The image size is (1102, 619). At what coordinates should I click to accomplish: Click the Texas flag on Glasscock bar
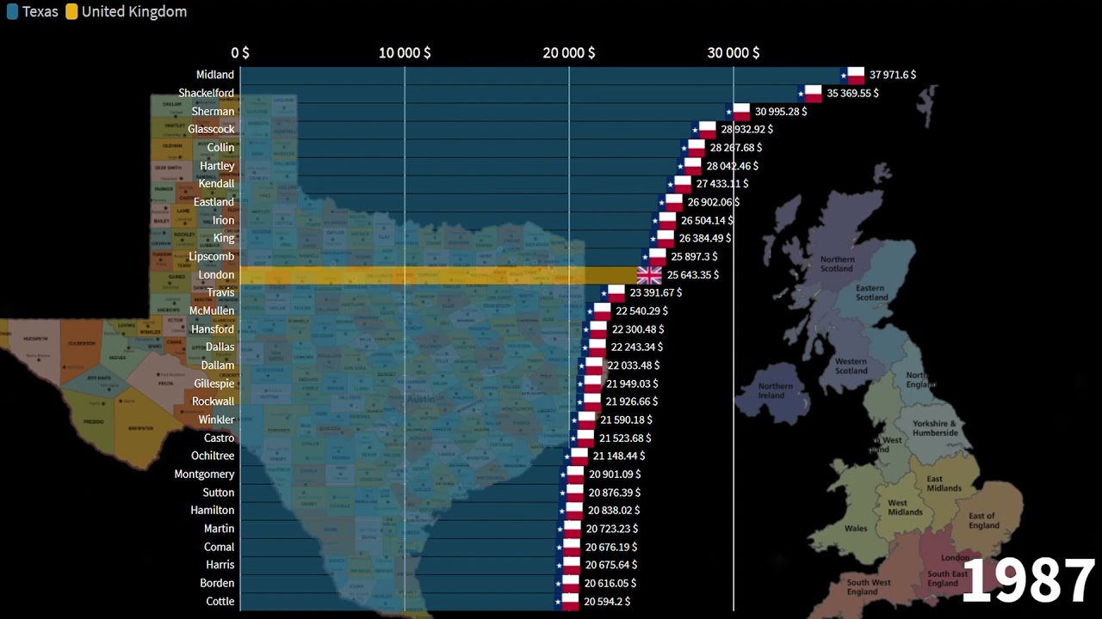click(x=703, y=130)
